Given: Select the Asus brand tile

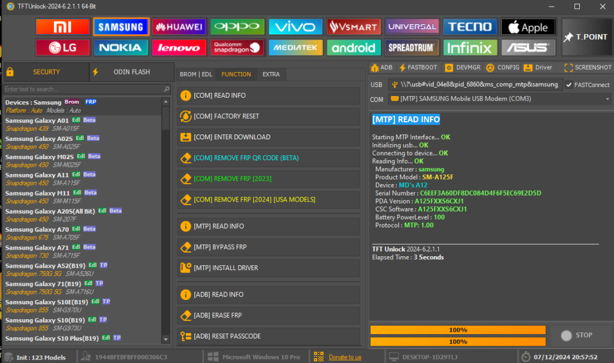Looking at the screenshot, I should [528, 47].
